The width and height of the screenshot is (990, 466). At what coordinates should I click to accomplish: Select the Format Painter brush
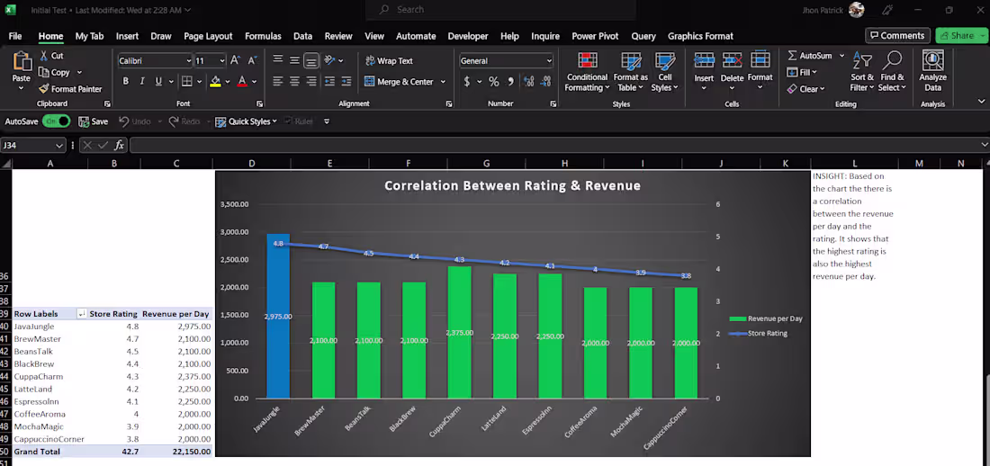tap(43, 89)
